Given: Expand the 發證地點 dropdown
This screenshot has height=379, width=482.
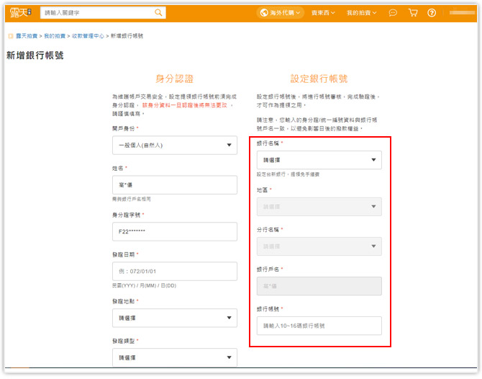Looking at the screenshot, I should point(175,318).
